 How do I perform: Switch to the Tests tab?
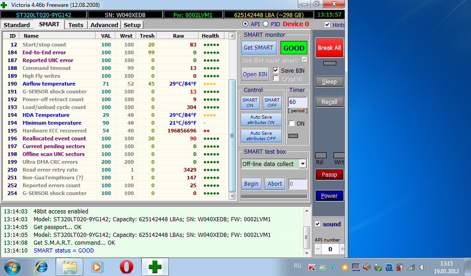pyautogui.click(x=76, y=25)
